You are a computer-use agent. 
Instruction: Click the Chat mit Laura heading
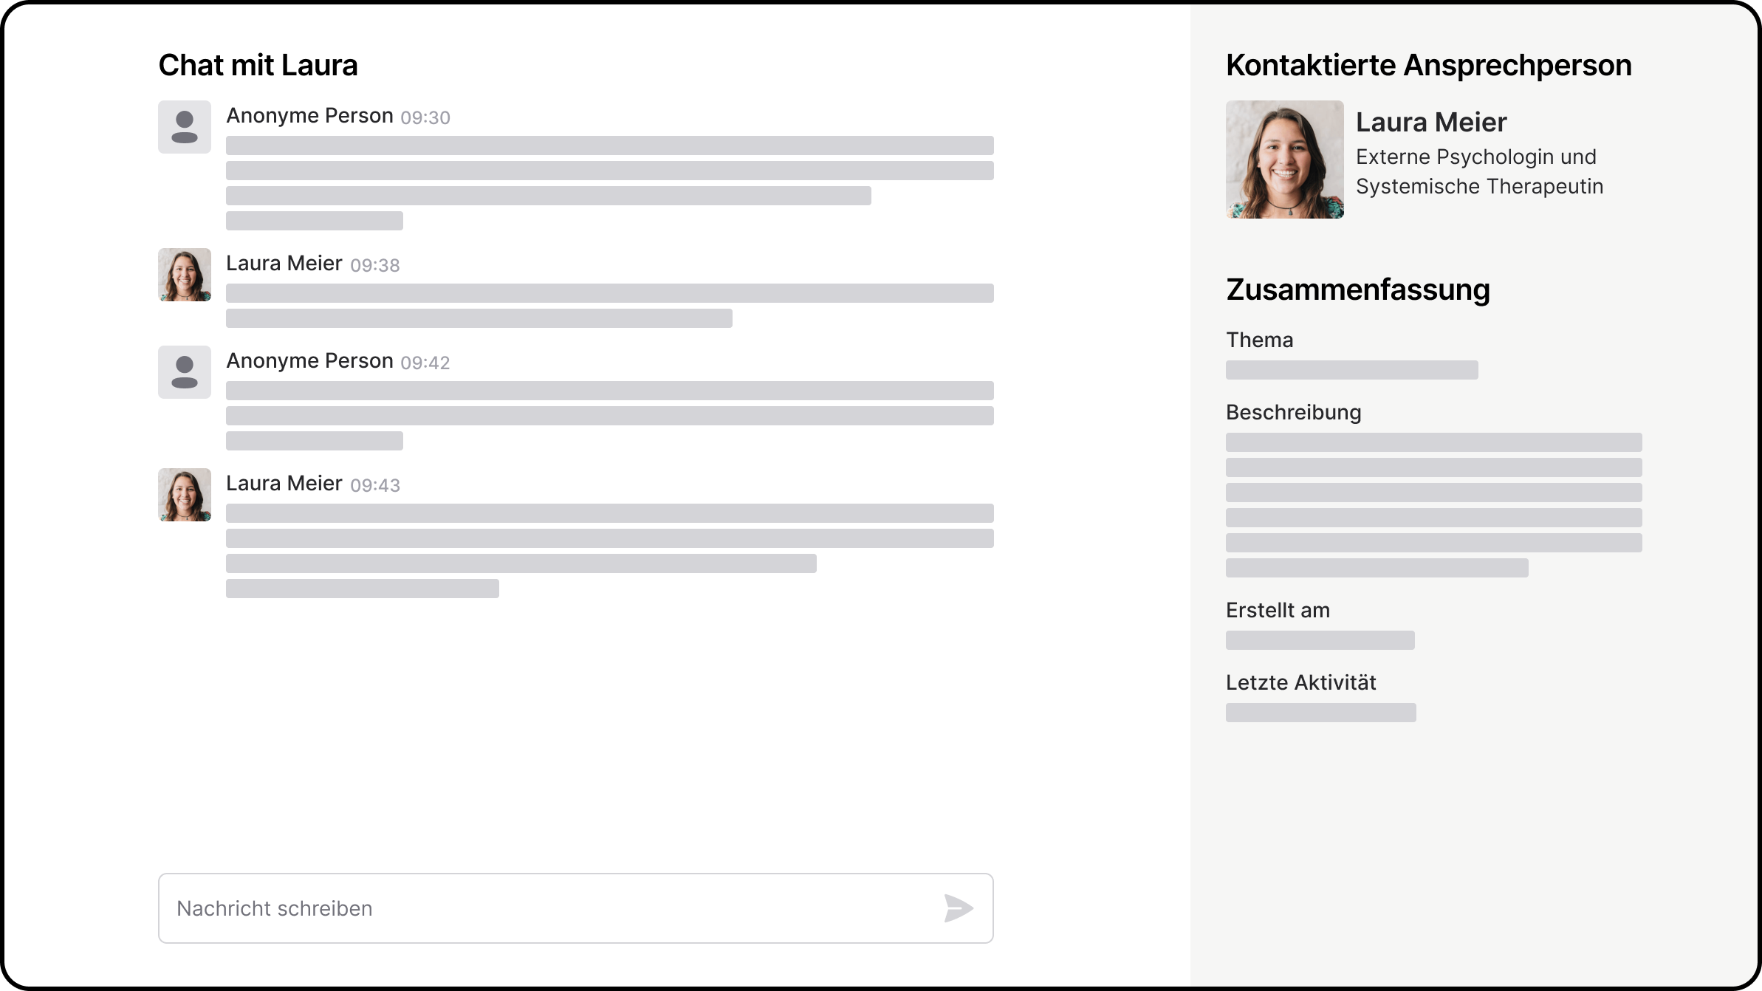[258, 65]
